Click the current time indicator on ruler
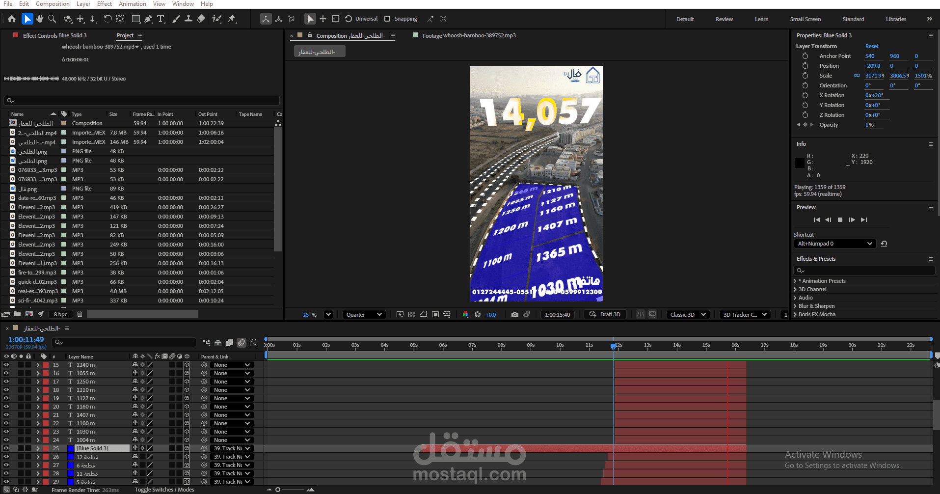The width and height of the screenshot is (940, 494). [614, 346]
